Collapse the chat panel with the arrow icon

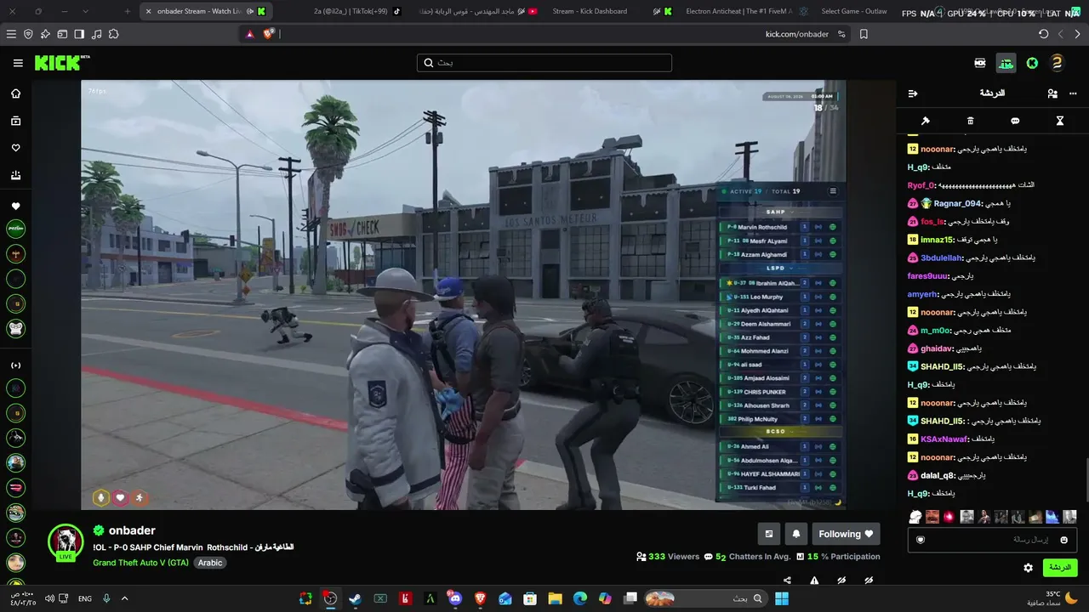pos(913,93)
